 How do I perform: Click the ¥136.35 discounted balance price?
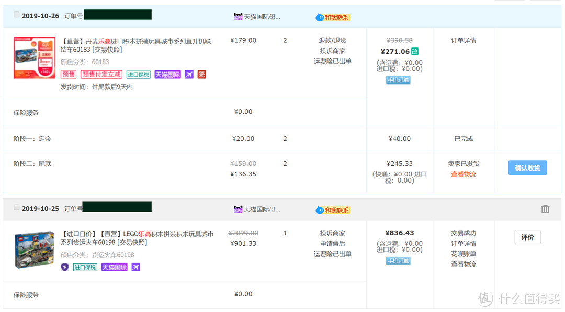243,174
